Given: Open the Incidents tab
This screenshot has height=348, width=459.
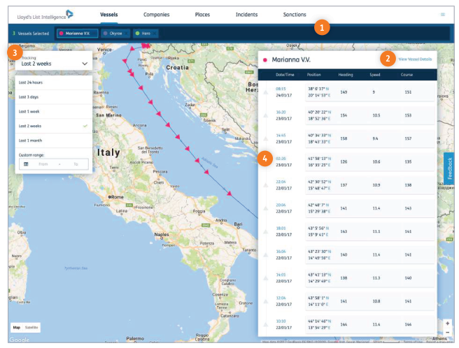Looking at the screenshot, I should click(246, 15).
